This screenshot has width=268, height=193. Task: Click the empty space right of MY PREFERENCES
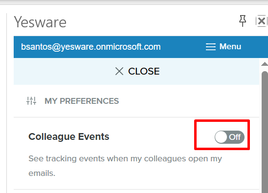click(188, 101)
